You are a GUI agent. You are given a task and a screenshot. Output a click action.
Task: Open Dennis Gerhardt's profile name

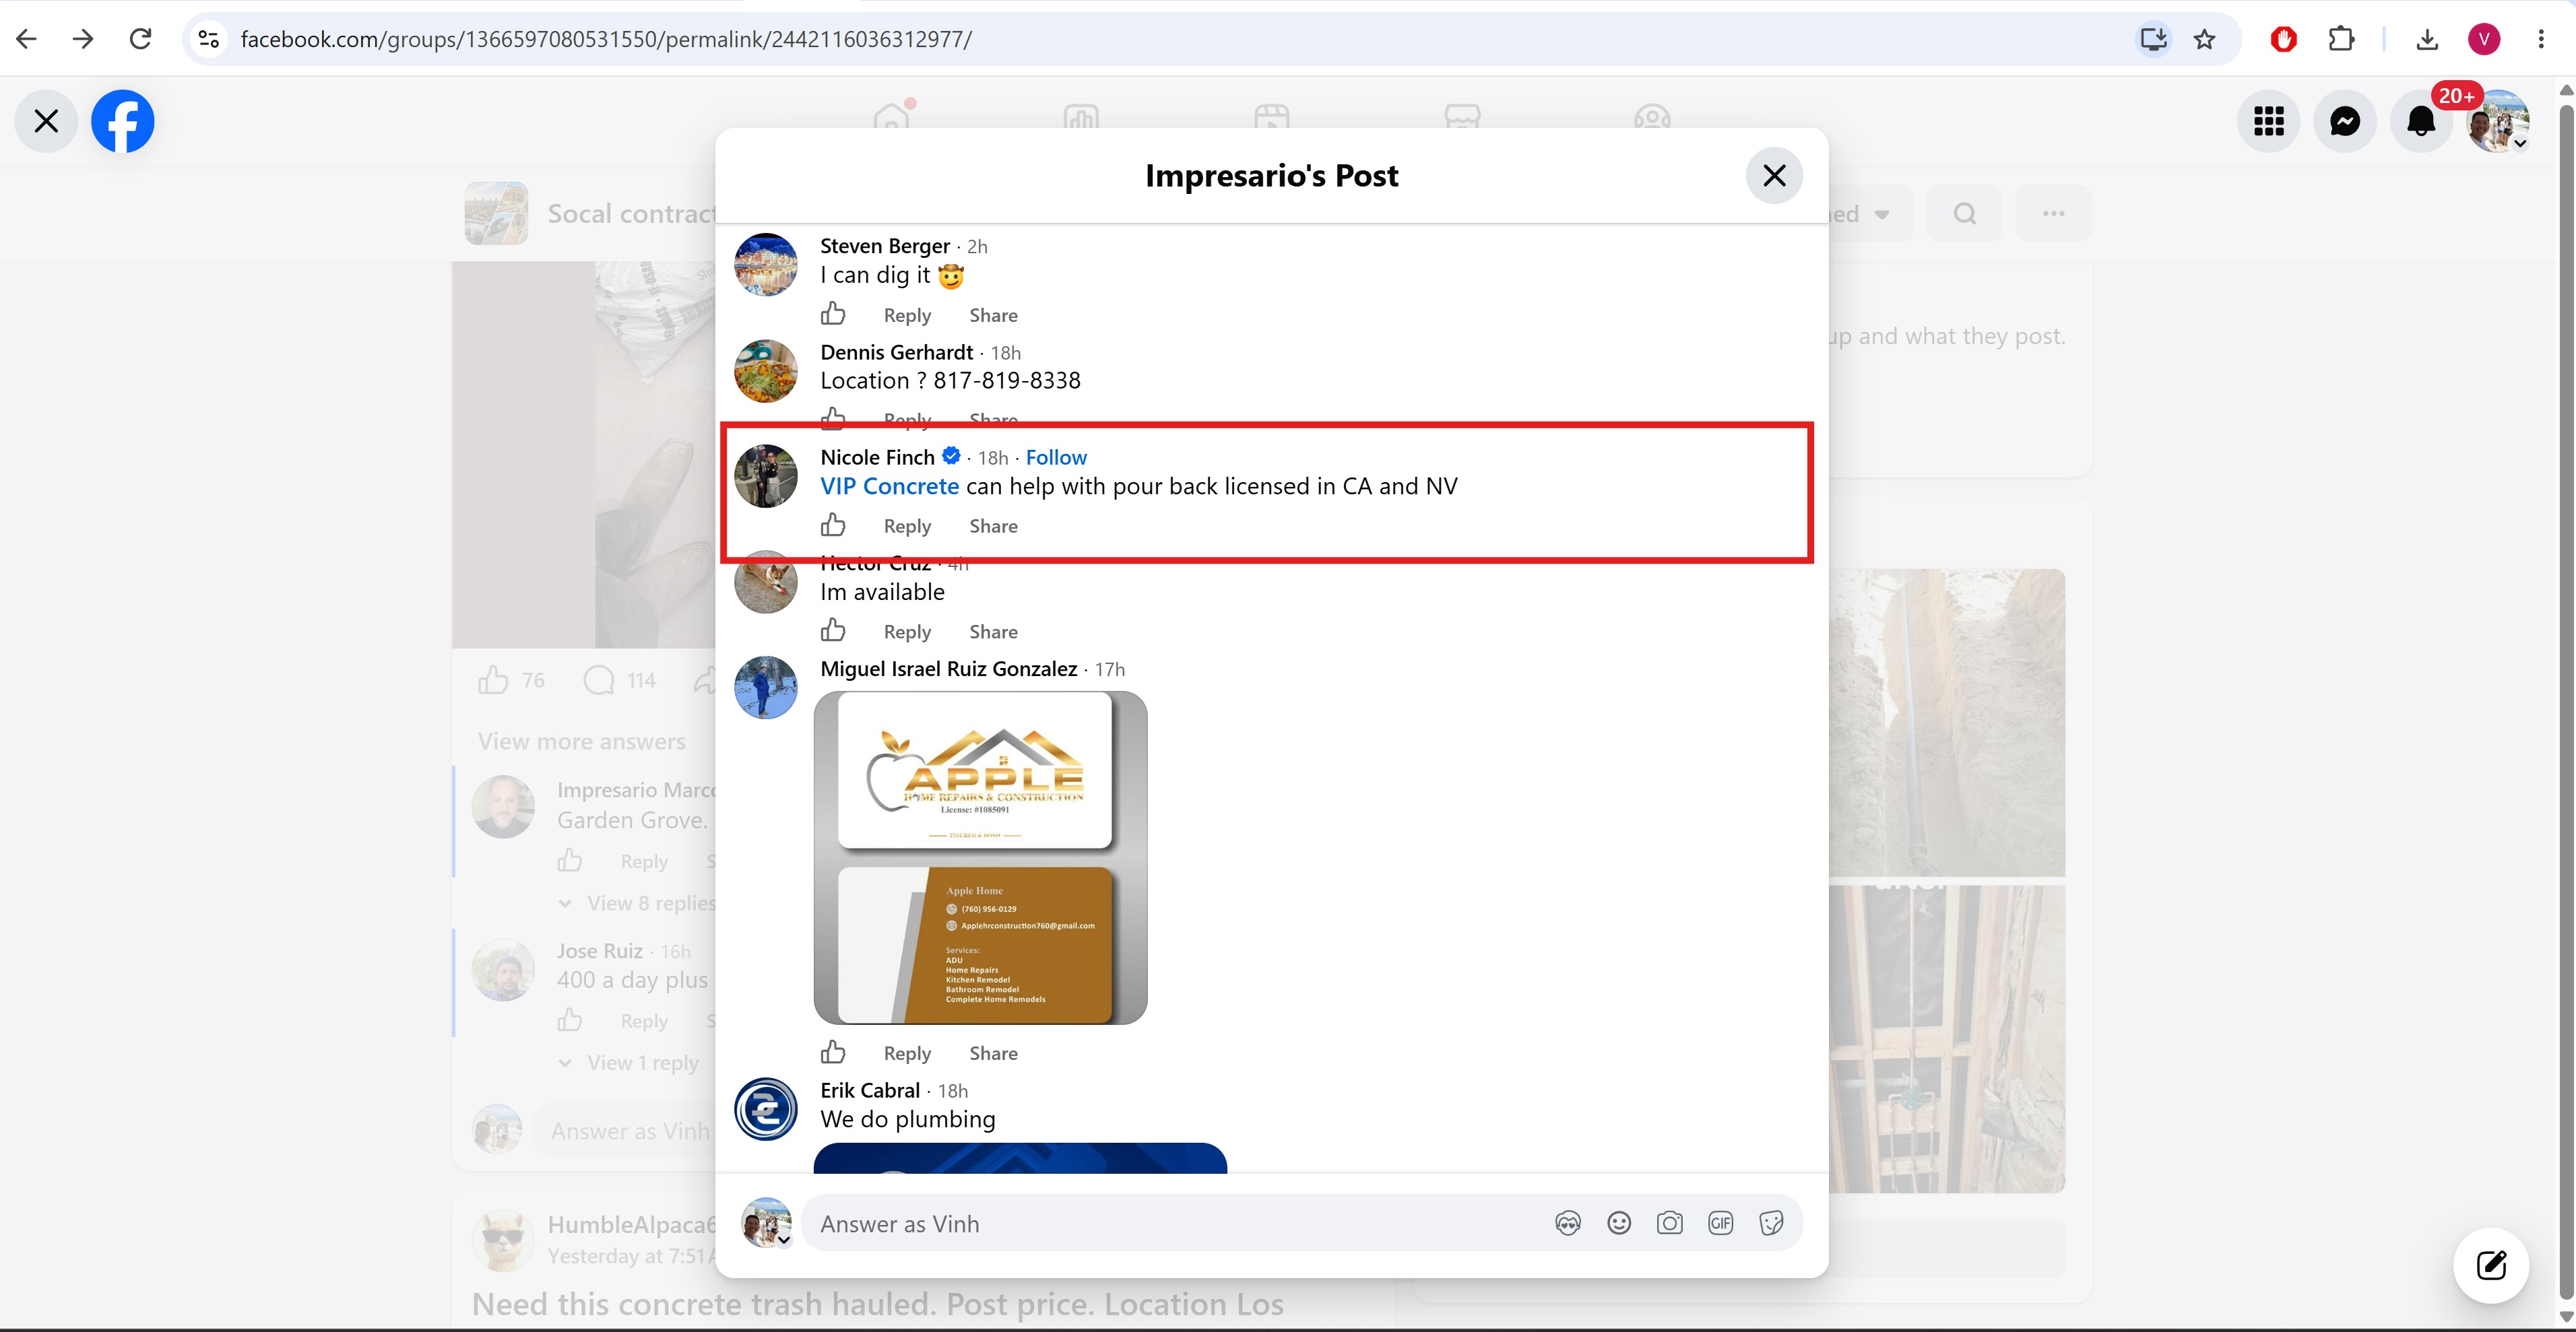[x=896, y=352]
